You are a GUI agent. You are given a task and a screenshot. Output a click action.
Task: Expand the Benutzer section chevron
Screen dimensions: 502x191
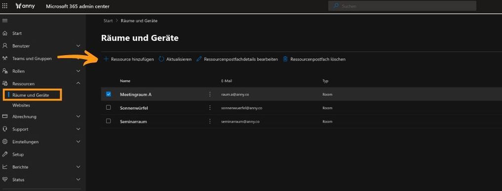[78, 46]
